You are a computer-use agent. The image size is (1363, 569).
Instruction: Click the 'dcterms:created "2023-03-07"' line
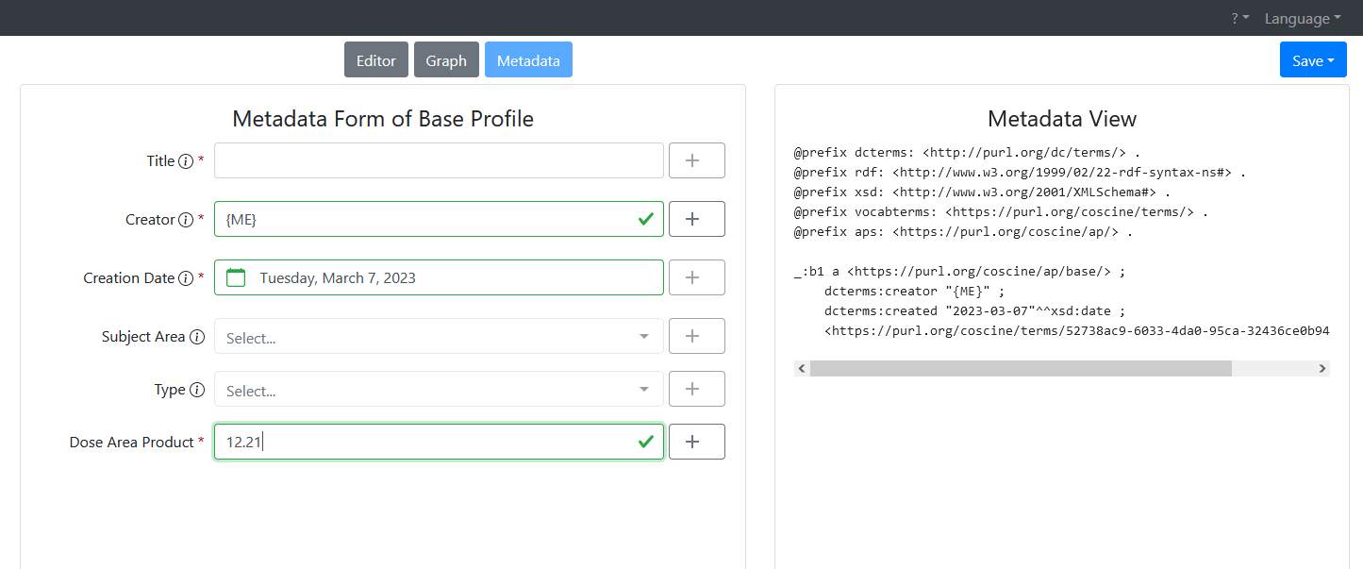coord(974,310)
